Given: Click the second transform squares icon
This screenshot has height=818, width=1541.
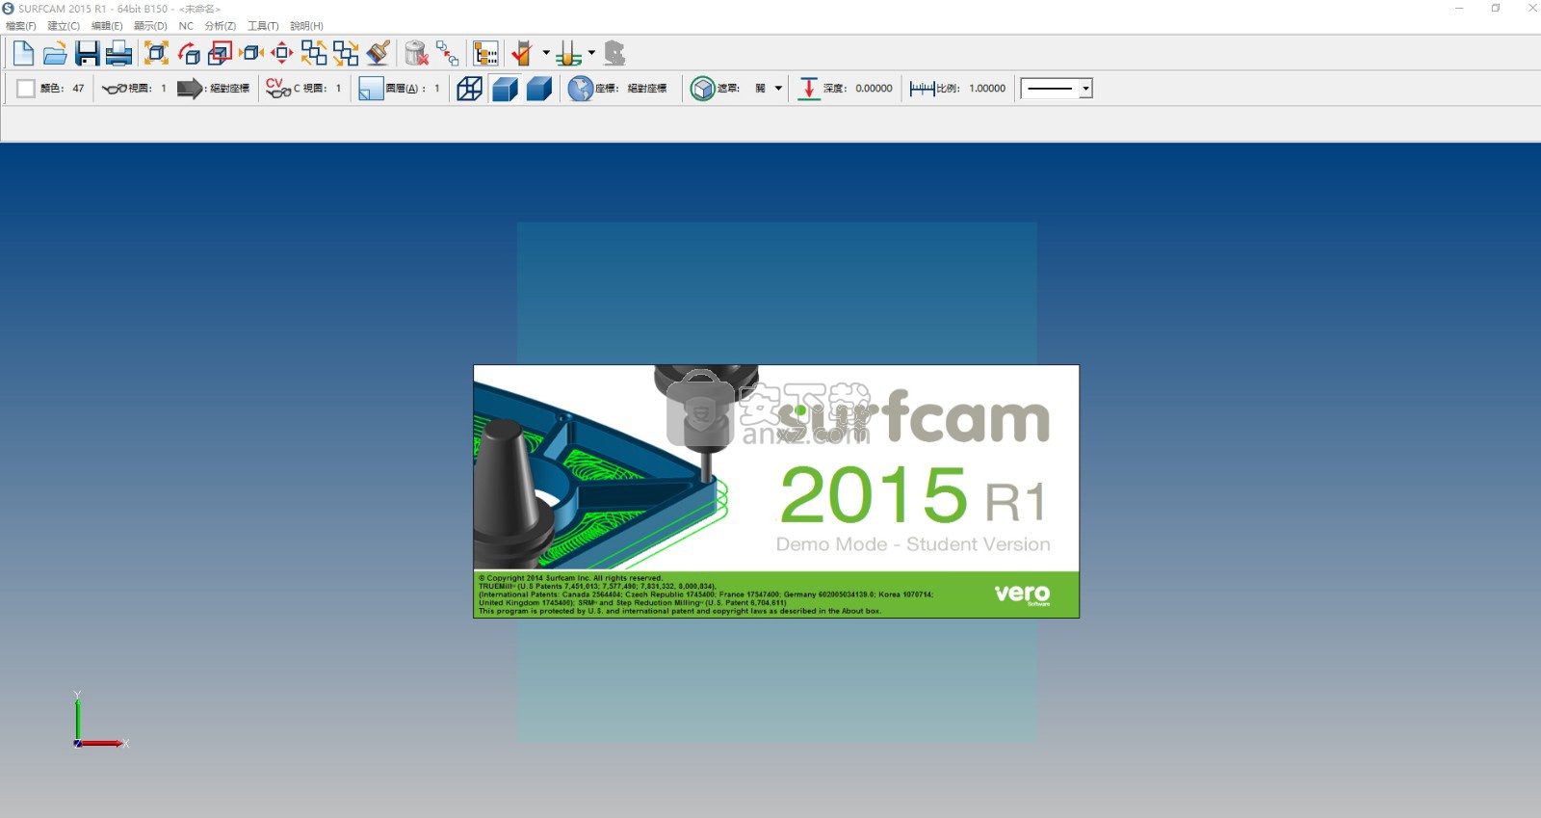Looking at the screenshot, I should [x=346, y=54].
